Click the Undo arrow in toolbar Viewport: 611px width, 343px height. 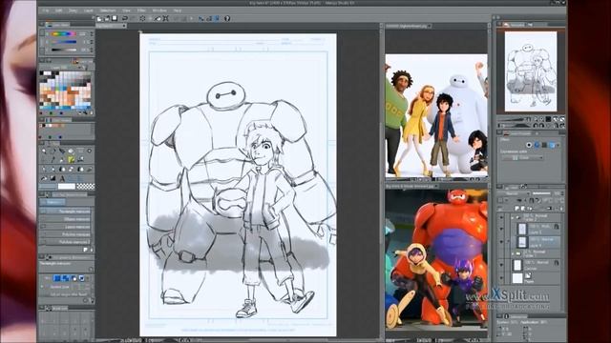pyautogui.click(x=125, y=18)
